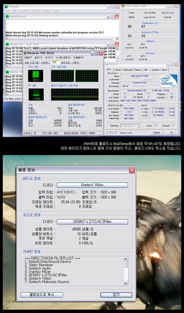This screenshot has height=313, width=184.
Task: Open 옵션(O) menu in Task Manager
Action: (x=38, y=57)
